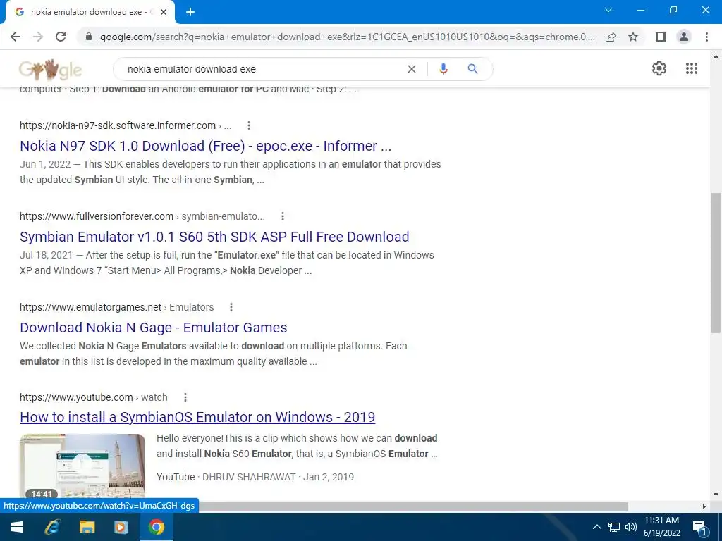Open more options for youtube.com result
Viewport: 722px width, 541px height.
(x=185, y=397)
